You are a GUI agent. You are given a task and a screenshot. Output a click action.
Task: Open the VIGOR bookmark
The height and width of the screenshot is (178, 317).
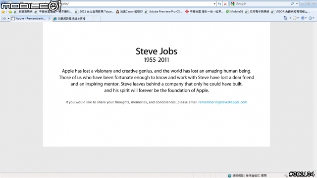point(290,12)
